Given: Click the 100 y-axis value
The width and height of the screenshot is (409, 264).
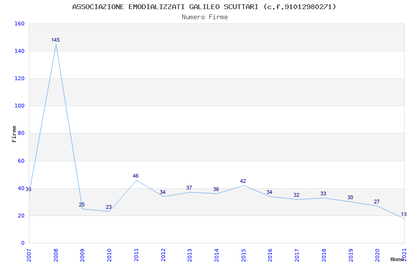Looking at the screenshot, I should click(20, 106).
